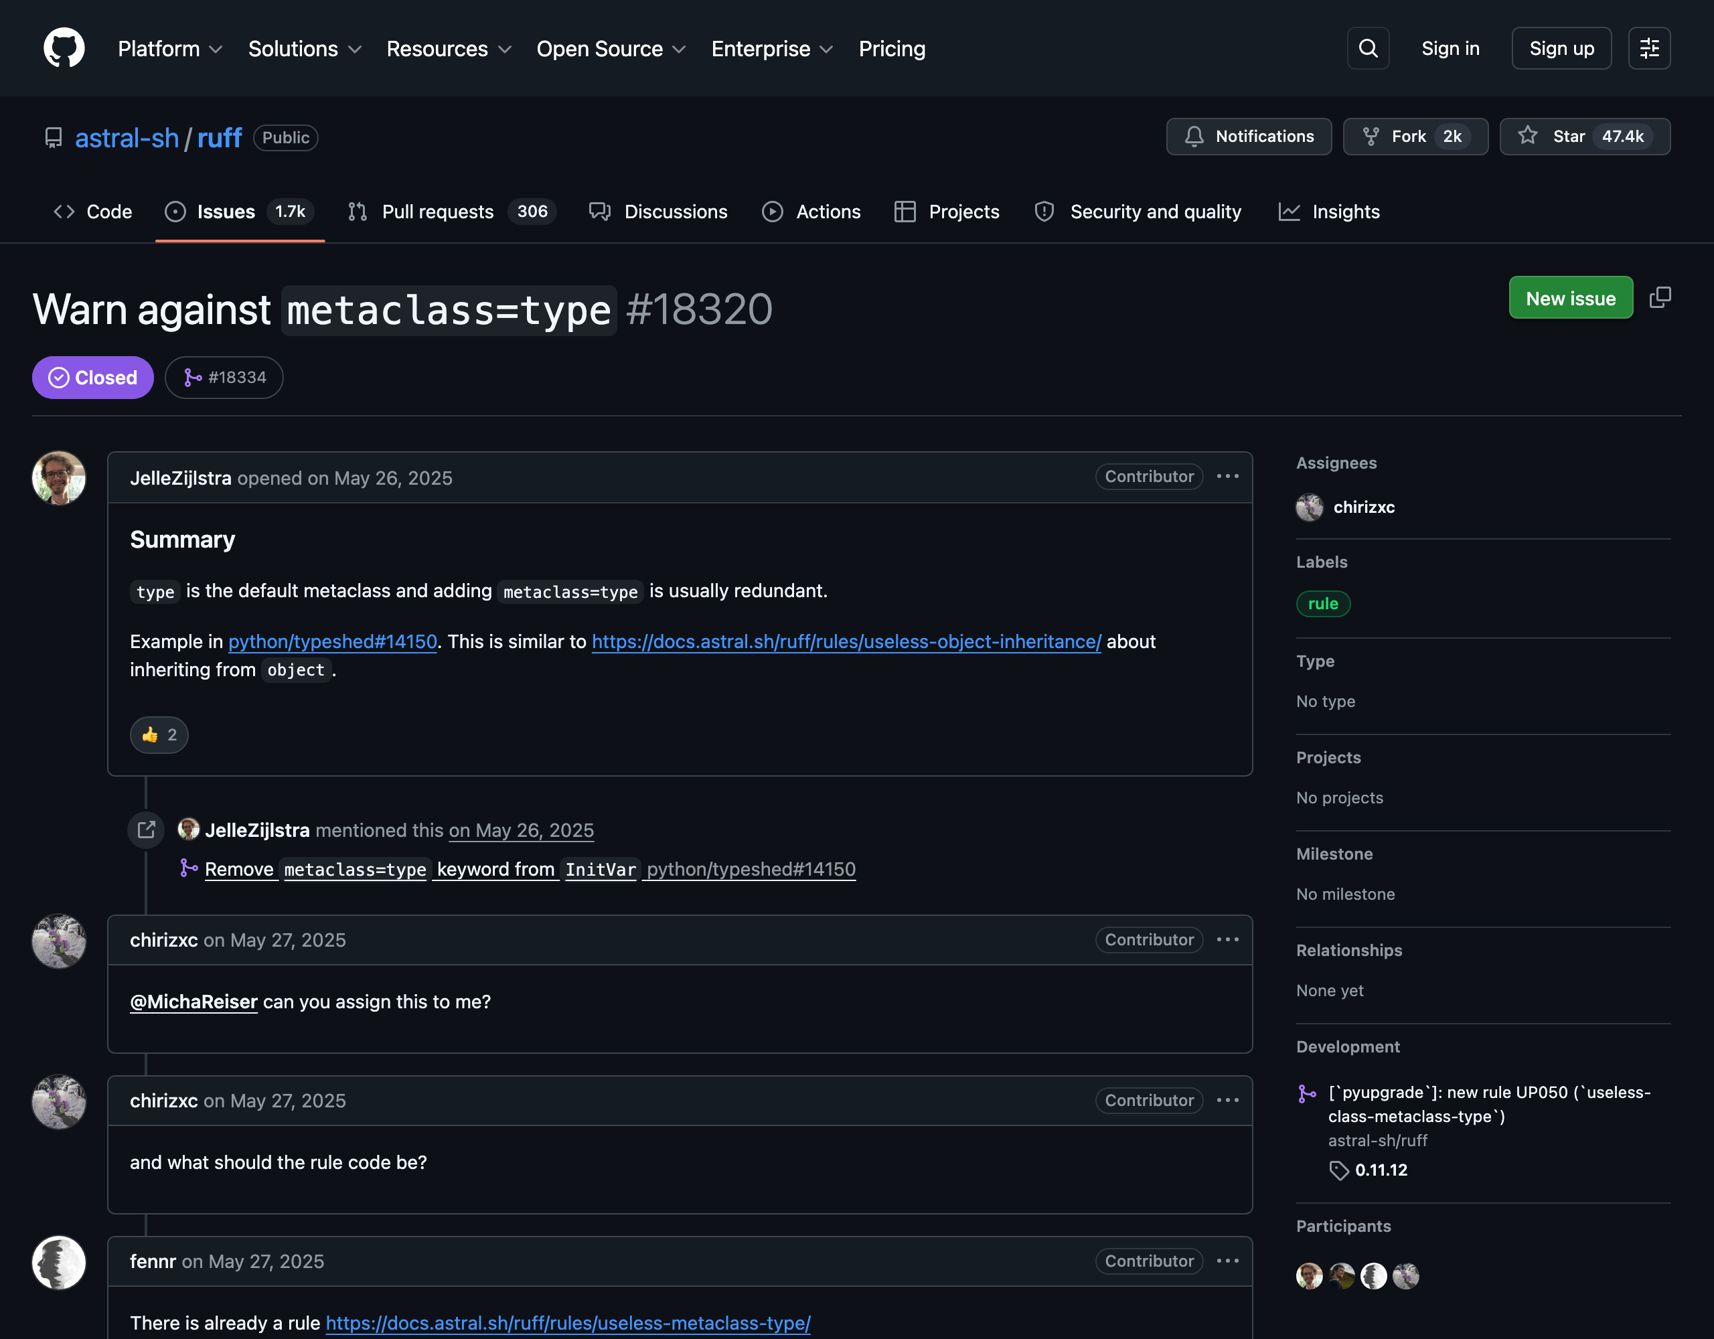Viewport: 1714px width, 1339px height.
Task: Click fennr author name on the comment
Action: (x=153, y=1261)
